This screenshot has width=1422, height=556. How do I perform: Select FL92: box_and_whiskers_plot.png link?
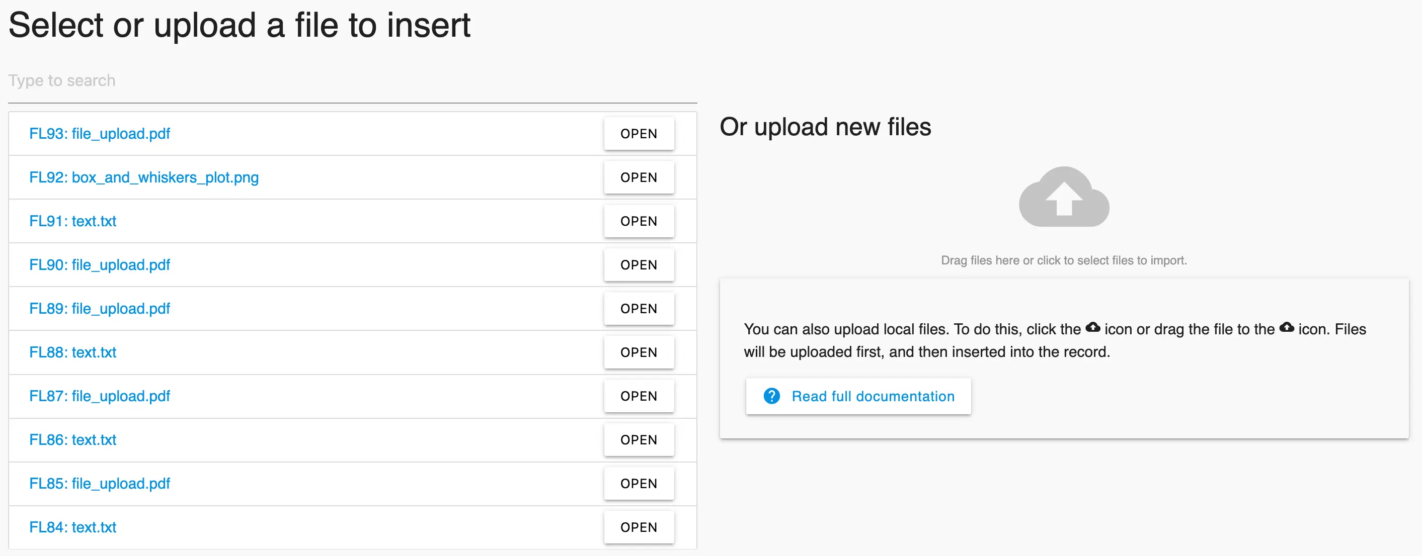(x=143, y=177)
